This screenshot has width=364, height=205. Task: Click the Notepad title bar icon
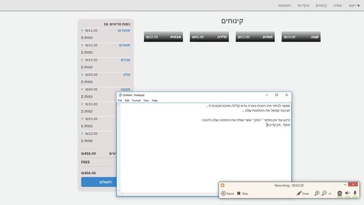click(120, 95)
